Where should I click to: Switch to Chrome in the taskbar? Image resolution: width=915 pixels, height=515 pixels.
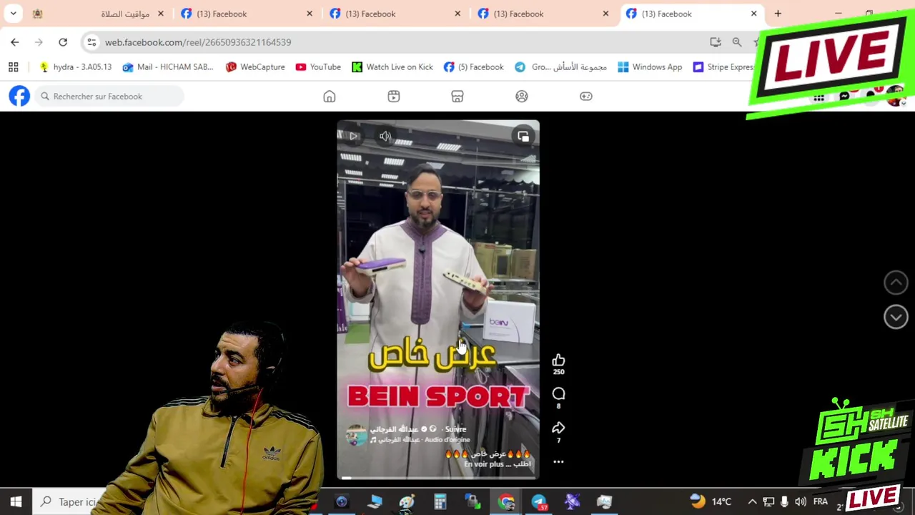(x=506, y=502)
